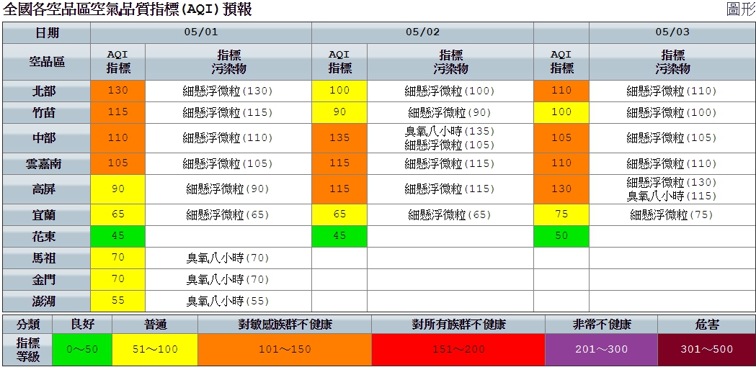756x367 pixels.
Task: Click 馬祖 pollutant 臭氧八小時(70)
Action: (228, 258)
